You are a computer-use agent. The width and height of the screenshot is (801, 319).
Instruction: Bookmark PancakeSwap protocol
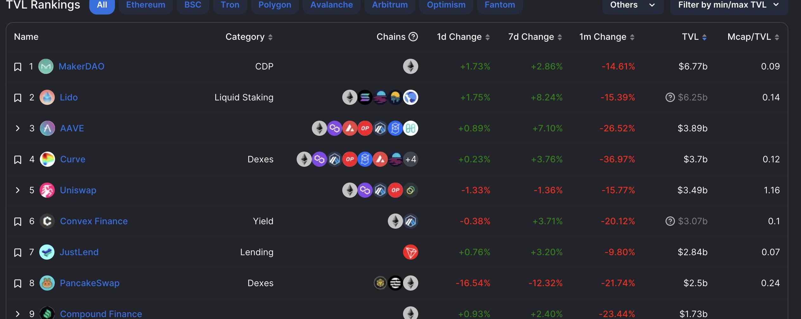coord(18,283)
